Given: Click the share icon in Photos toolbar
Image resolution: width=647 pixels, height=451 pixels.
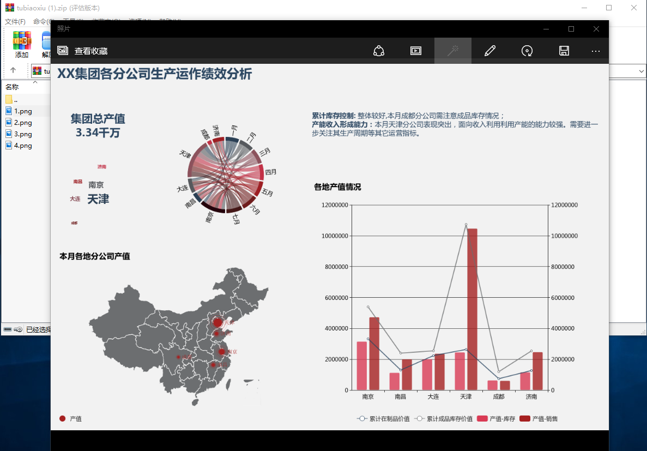Looking at the screenshot, I should click(x=378, y=51).
